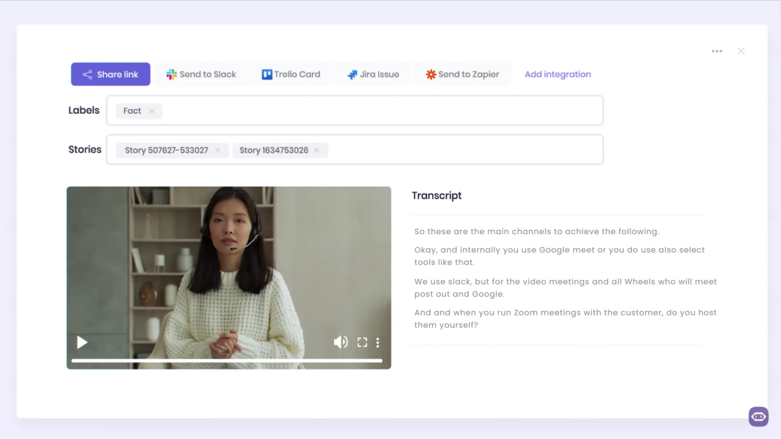Remove Story 1634753026 from Stories
The width and height of the screenshot is (781, 439).
[x=316, y=150]
